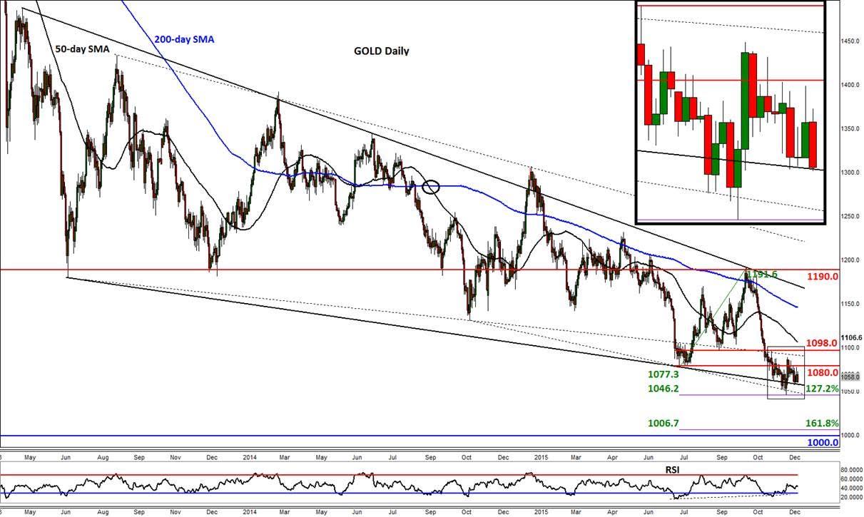
Task: Click the inset zoomed candlestick chart
Action: (730, 112)
